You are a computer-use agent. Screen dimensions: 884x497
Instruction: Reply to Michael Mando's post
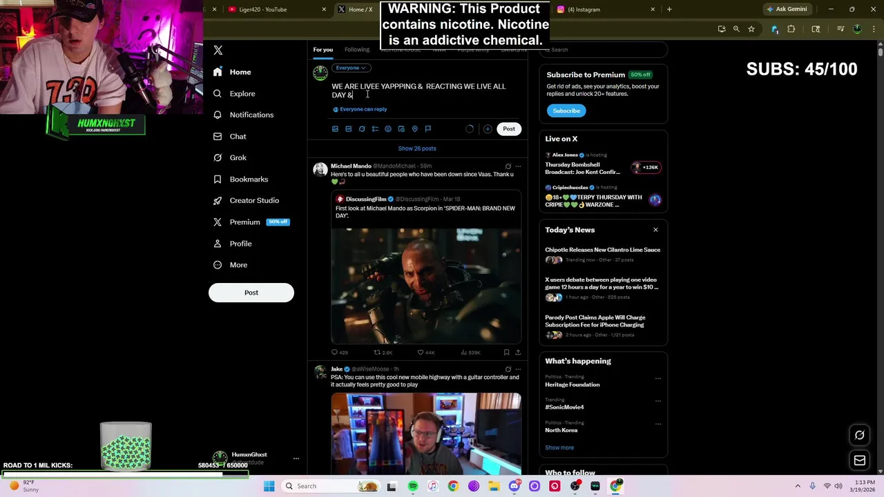[339, 352]
